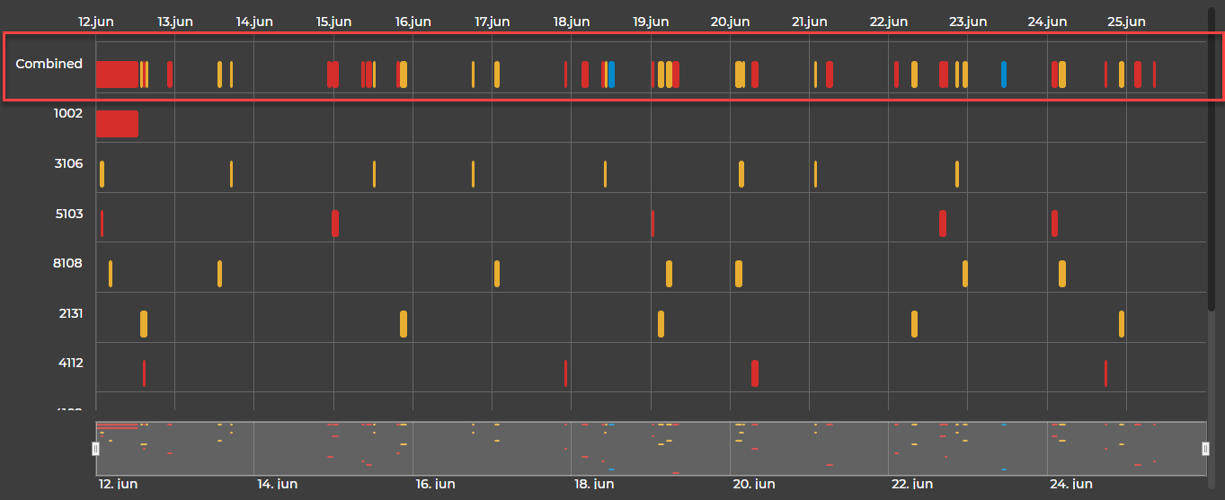Select the 8108 row label
Image resolution: width=1225 pixels, height=500 pixels.
coord(68,263)
